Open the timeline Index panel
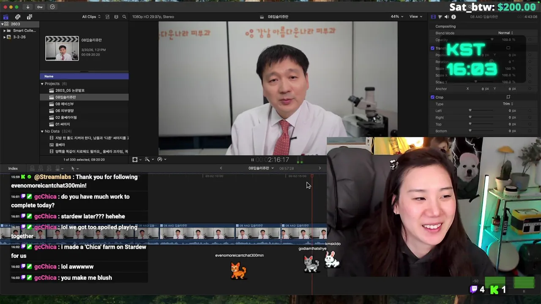This screenshot has height=304, width=541. [13, 168]
